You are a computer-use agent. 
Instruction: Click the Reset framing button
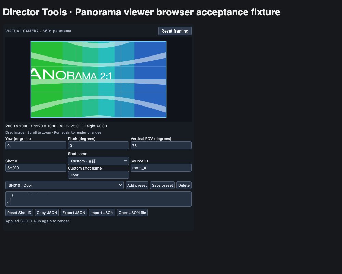coord(175,31)
